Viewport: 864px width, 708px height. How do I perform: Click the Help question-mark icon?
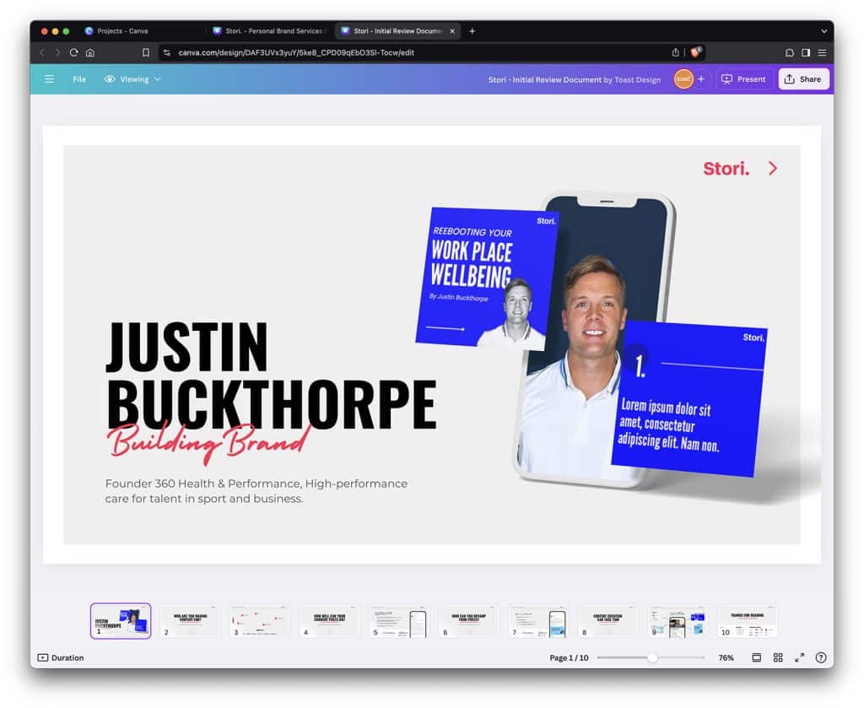click(821, 657)
